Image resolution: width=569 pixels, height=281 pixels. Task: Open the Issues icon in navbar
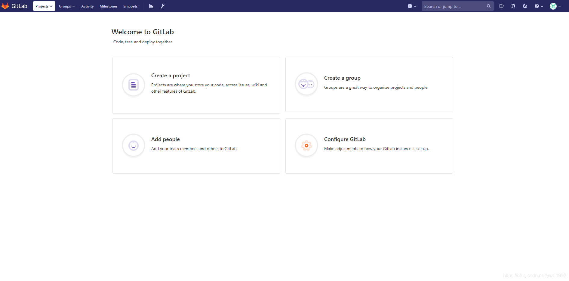[501, 6]
